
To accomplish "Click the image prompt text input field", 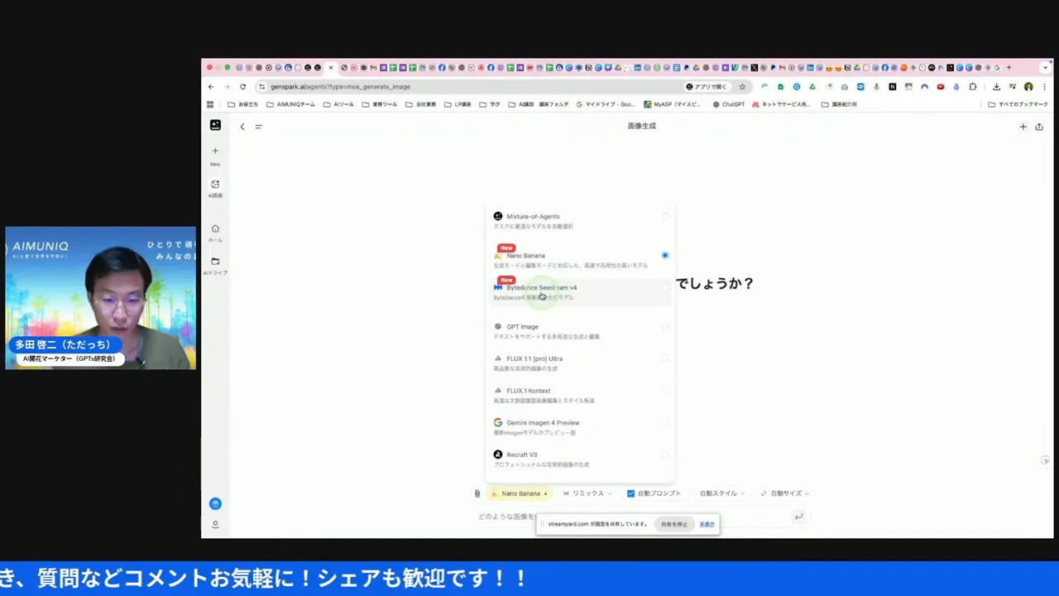I will pyautogui.click(x=633, y=517).
